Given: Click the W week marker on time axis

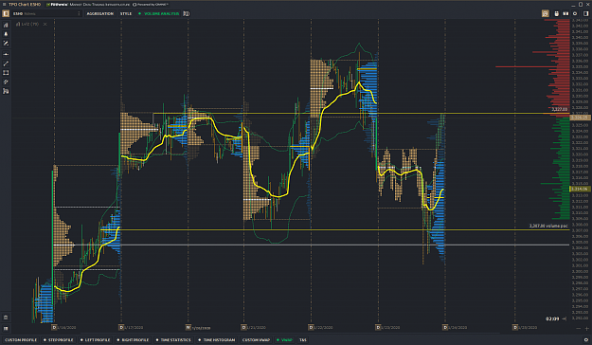Looking at the screenshot, I should [188, 327].
